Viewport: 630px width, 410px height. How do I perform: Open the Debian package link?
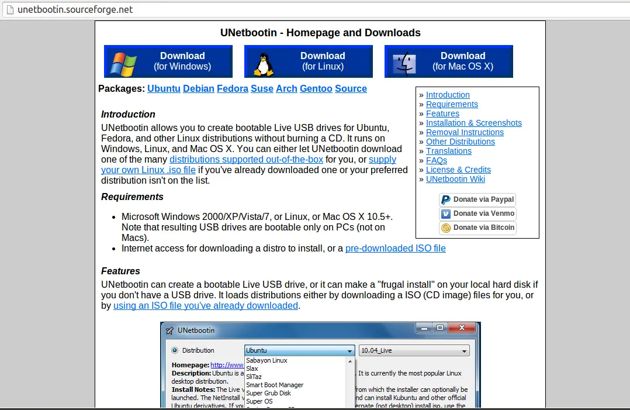coord(199,88)
